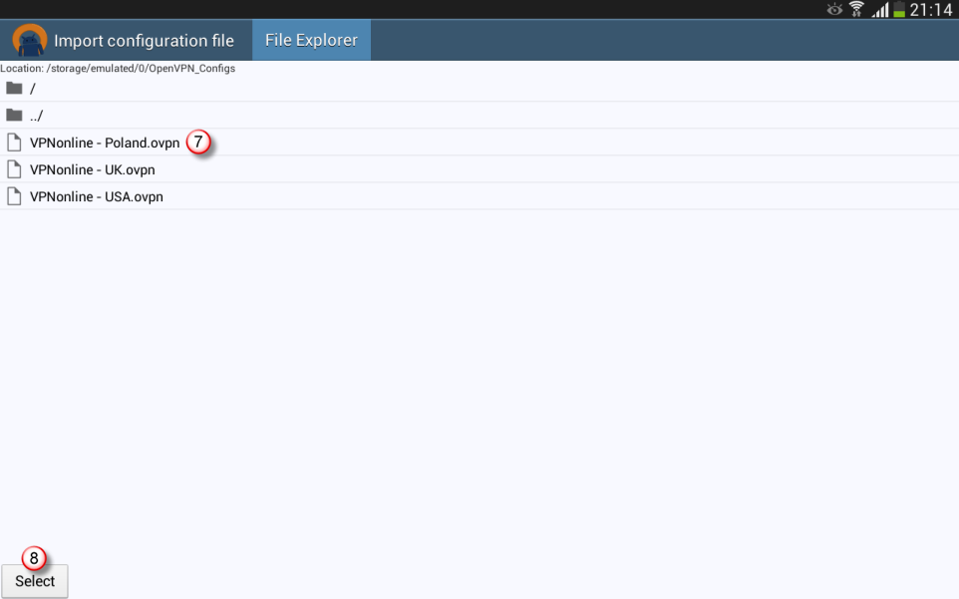959x599 pixels.
Task: Click file icon beside Poland.ovpn
Action: pyautogui.click(x=13, y=143)
